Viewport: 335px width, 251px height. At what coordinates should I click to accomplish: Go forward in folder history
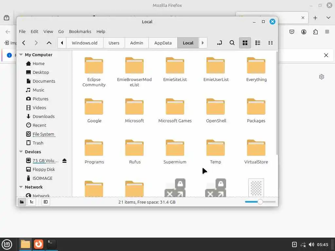[36, 43]
